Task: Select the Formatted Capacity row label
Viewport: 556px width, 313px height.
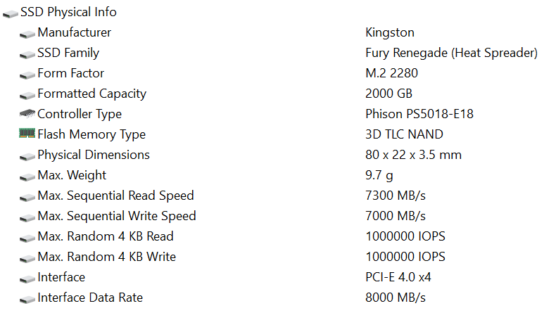Action: pyautogui.click(x=91, y=94)
